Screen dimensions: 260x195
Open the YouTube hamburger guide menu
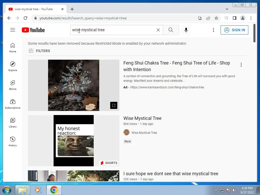pyautogui.click(x=13, y=30)
